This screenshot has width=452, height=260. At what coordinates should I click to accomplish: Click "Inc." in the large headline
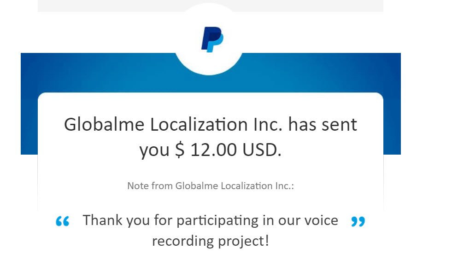(268, 125)
